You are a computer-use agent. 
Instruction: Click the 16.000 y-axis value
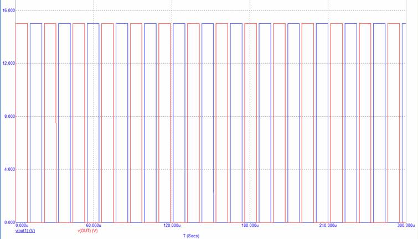[x=8, y=11]
